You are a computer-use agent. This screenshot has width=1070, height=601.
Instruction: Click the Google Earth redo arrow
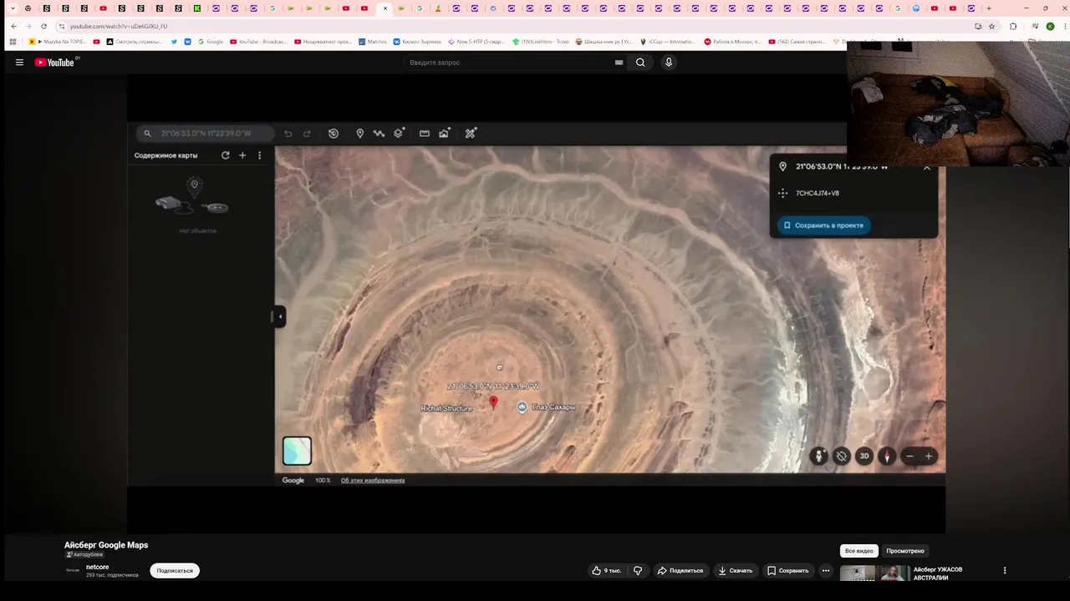click(307, 134)
